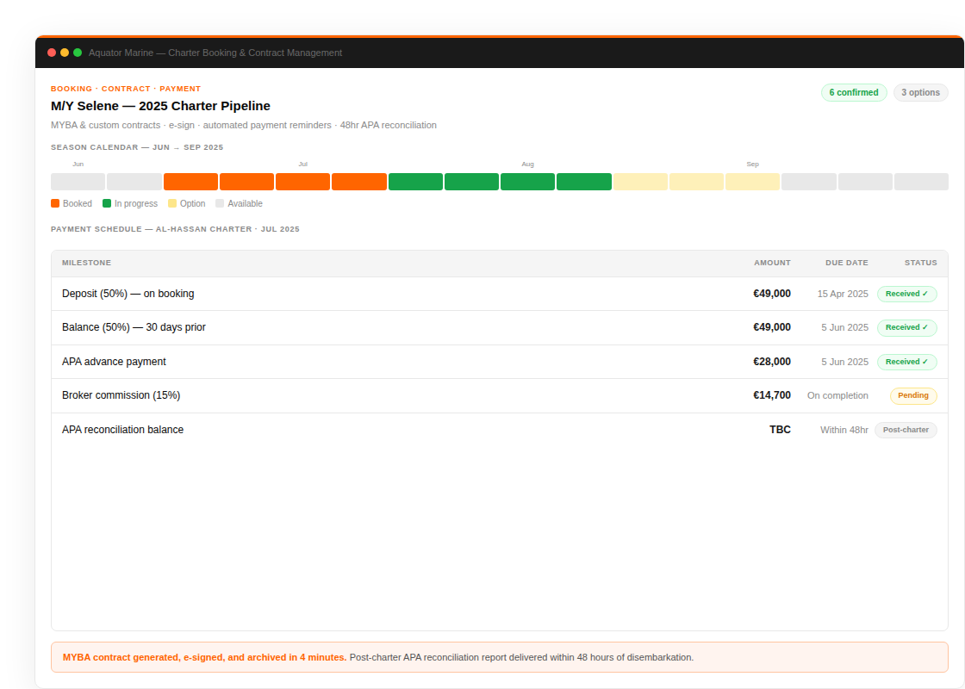Screen dimensions: 965x689
Task: Click the option block under Sep label
Action: 752,182
